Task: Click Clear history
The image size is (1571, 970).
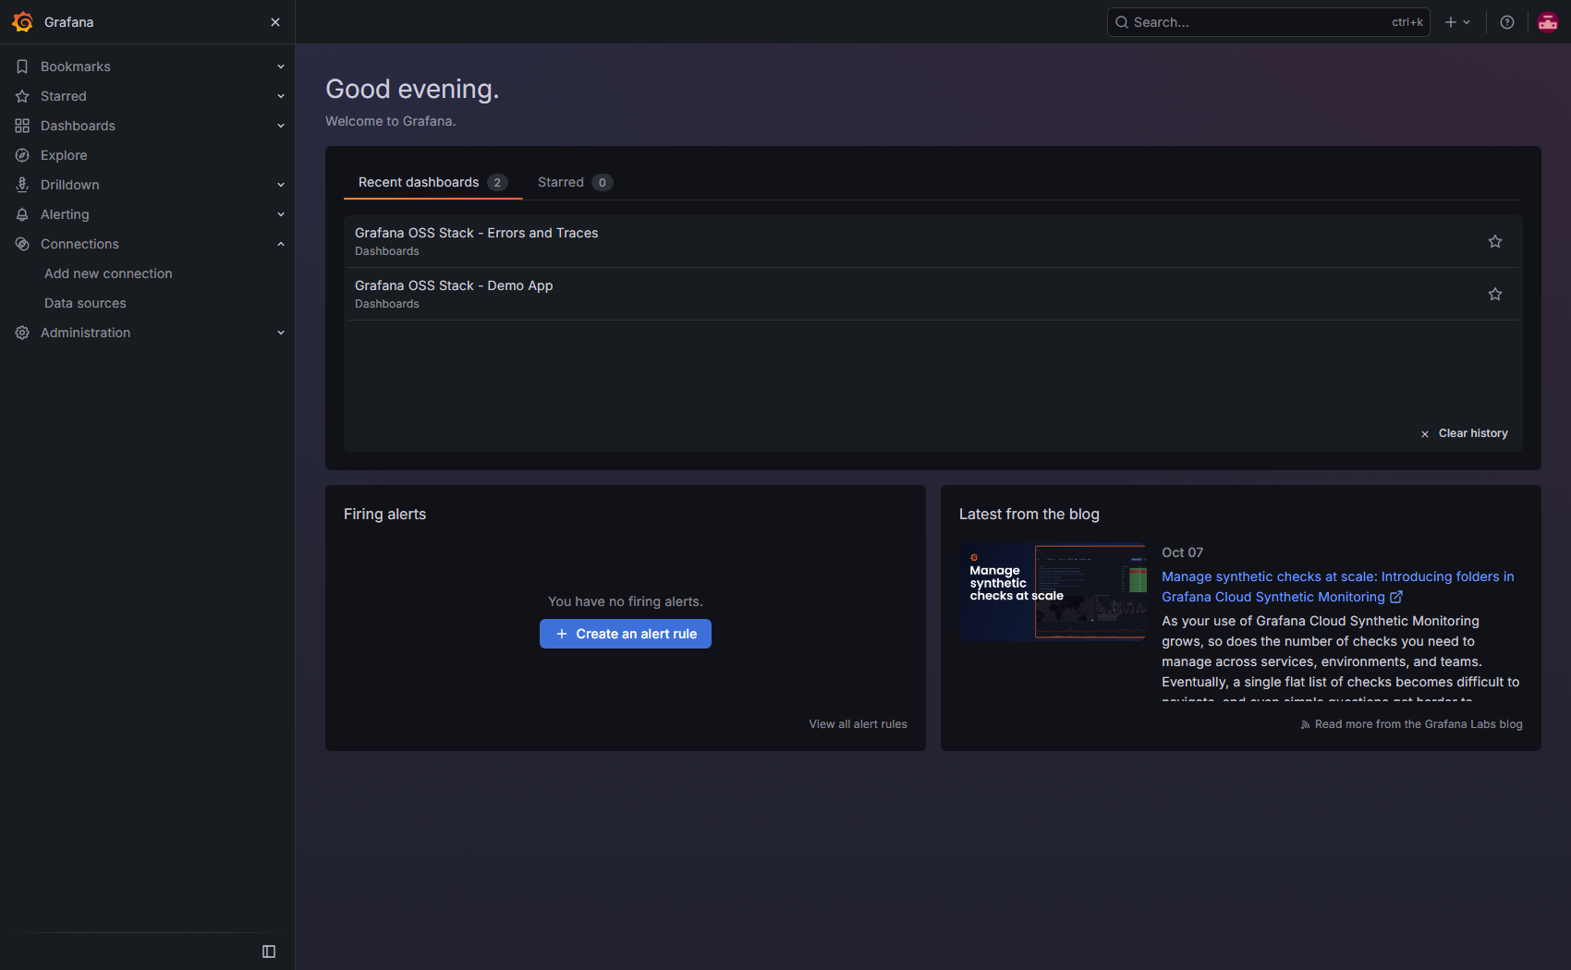Action: pyautogui.click(x=1464, y=433)
